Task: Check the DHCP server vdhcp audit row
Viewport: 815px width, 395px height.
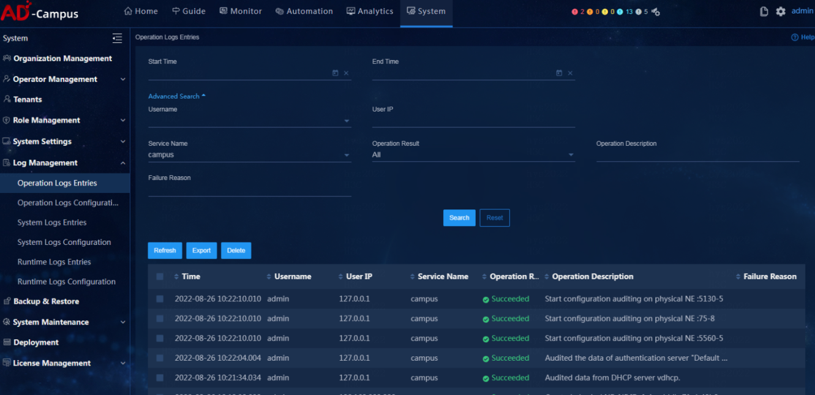Action: point(160,378)
